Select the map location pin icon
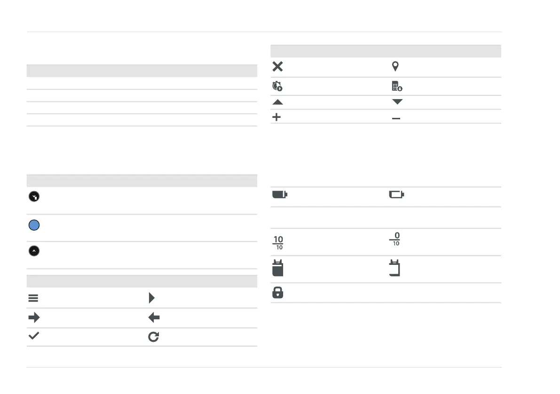Viewport: 560px width, 394px height. (x=395, y=66)
